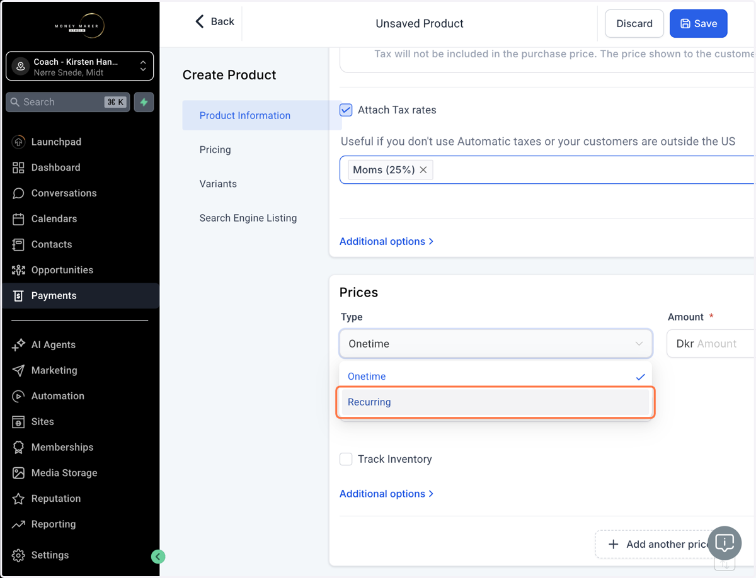Click the green lightning bolt quick actions button
Image resolution: width=756 pixels, height=578 pixels.
[144, 102]
